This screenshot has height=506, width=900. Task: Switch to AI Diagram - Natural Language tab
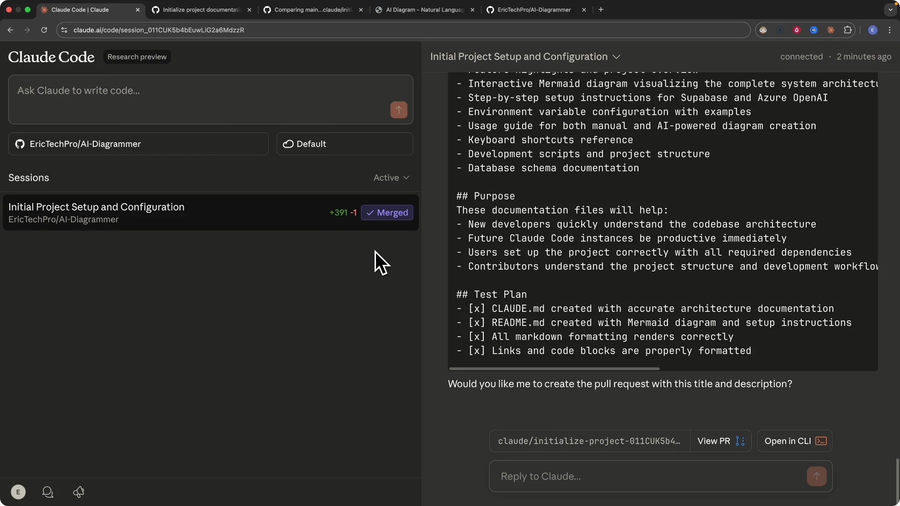tap(424, 10)
